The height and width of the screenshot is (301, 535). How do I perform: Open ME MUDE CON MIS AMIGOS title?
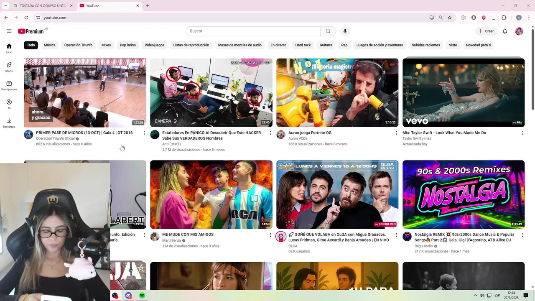click(x=188, y=235)
